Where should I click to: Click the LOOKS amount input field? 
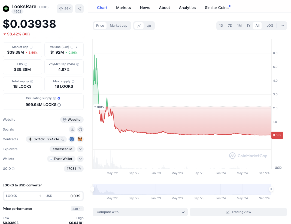(23, 196)
